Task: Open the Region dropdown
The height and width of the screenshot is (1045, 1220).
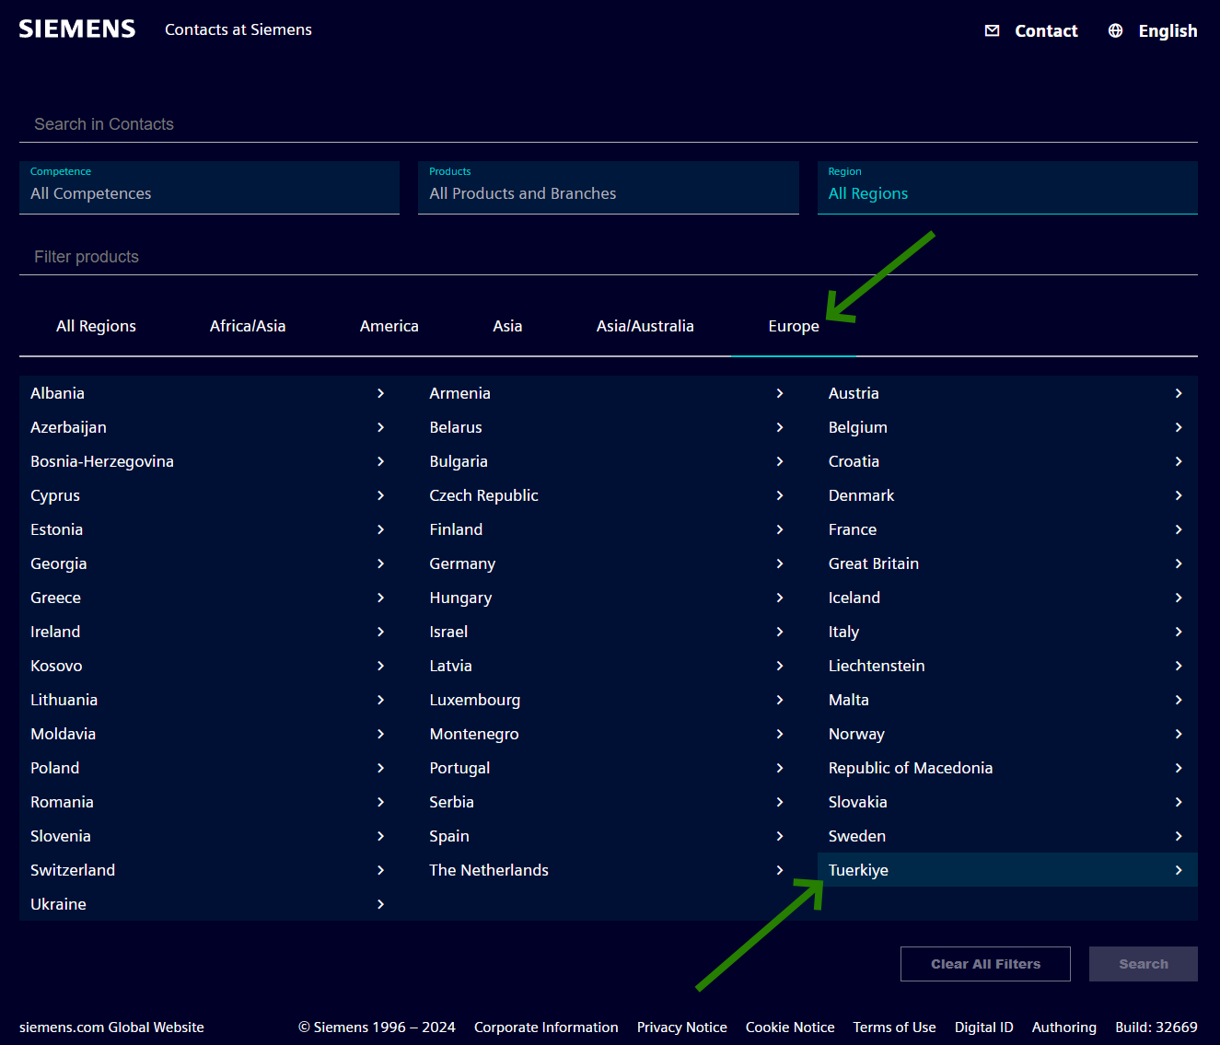Action: click(1006, 187)
